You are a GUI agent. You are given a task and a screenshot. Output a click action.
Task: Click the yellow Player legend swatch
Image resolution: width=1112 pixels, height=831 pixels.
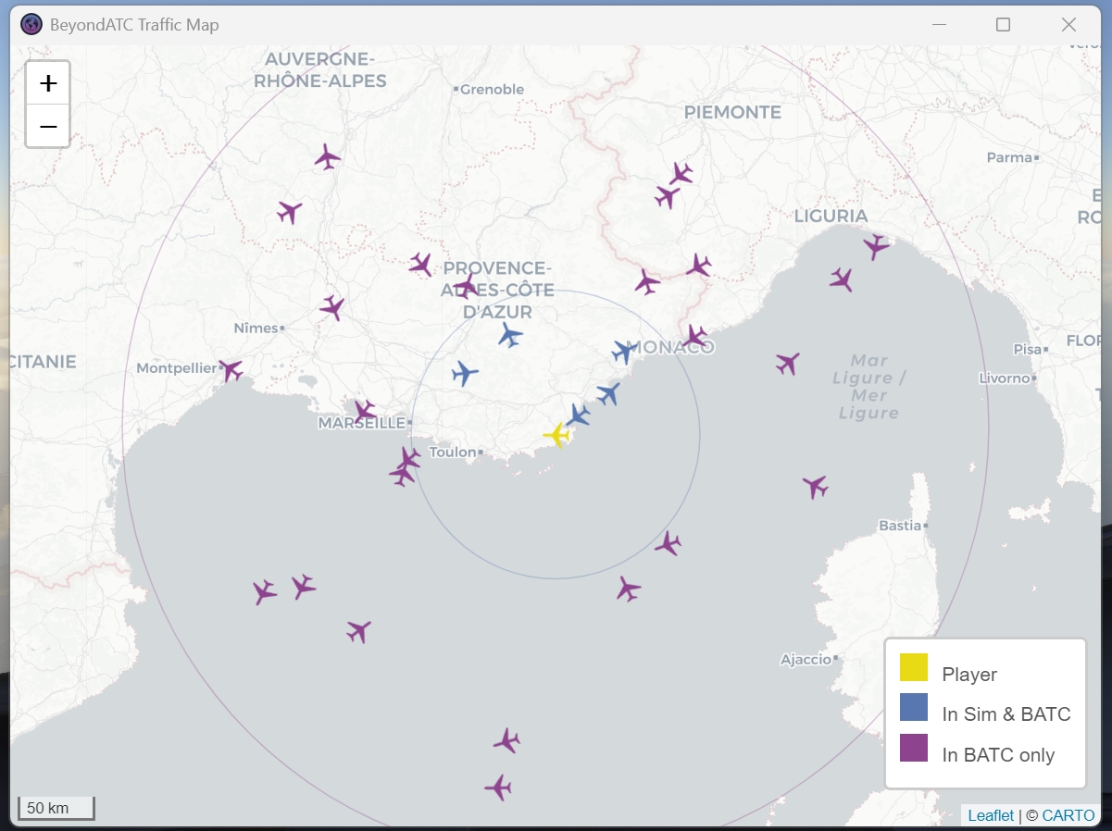coord(914,667)
